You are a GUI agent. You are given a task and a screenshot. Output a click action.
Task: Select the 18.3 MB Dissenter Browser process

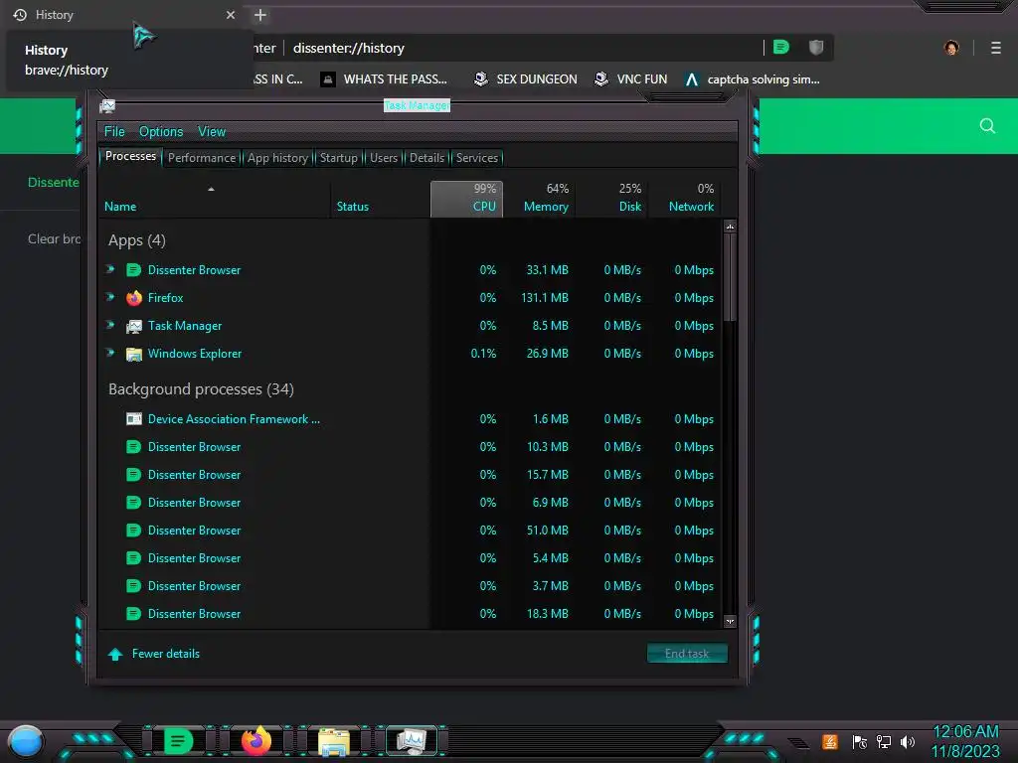click(x=411, y=614)
